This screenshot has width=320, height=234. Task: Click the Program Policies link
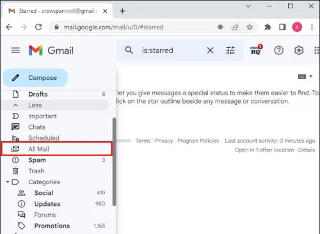[198, 141]
